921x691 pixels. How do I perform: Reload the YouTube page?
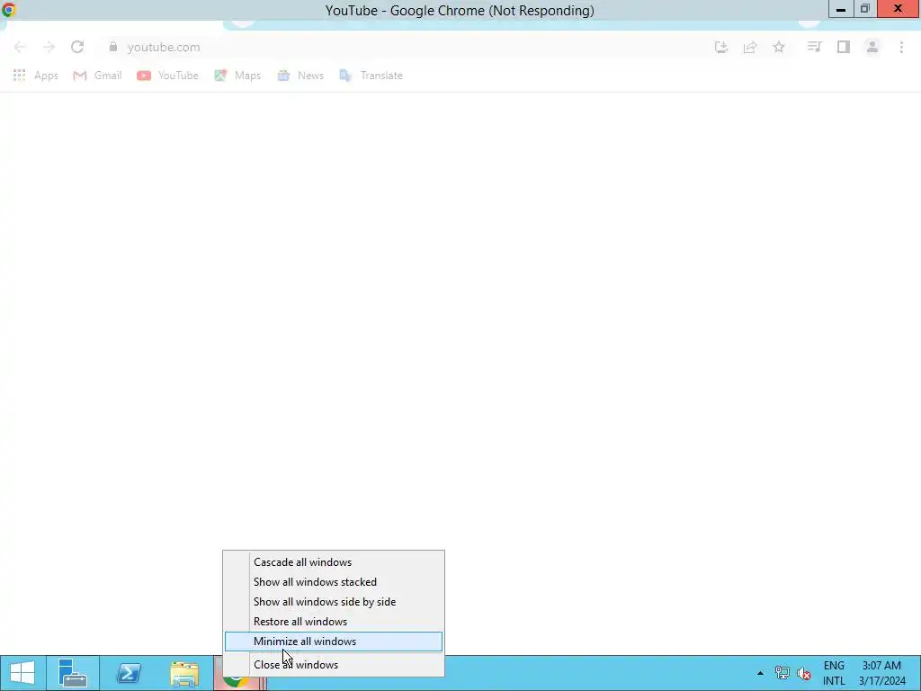coord(77,47)
